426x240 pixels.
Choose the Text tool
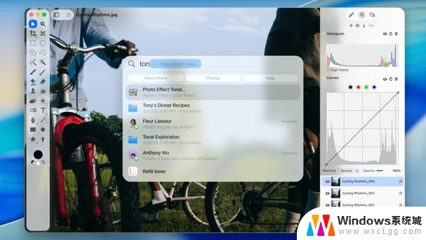(43, 110)
